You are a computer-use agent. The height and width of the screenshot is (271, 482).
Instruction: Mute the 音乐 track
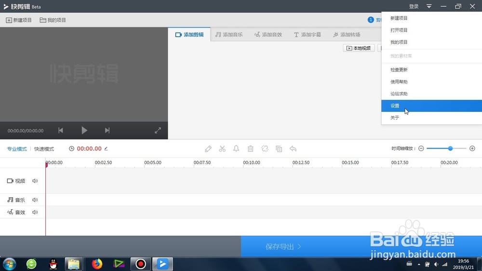pyautogui.click(x=35, y=200)
